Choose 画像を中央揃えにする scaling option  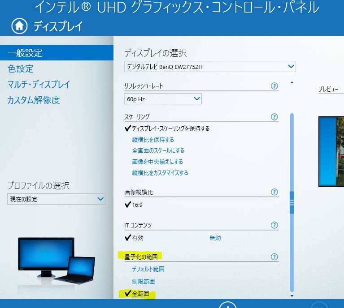point(157,162)
